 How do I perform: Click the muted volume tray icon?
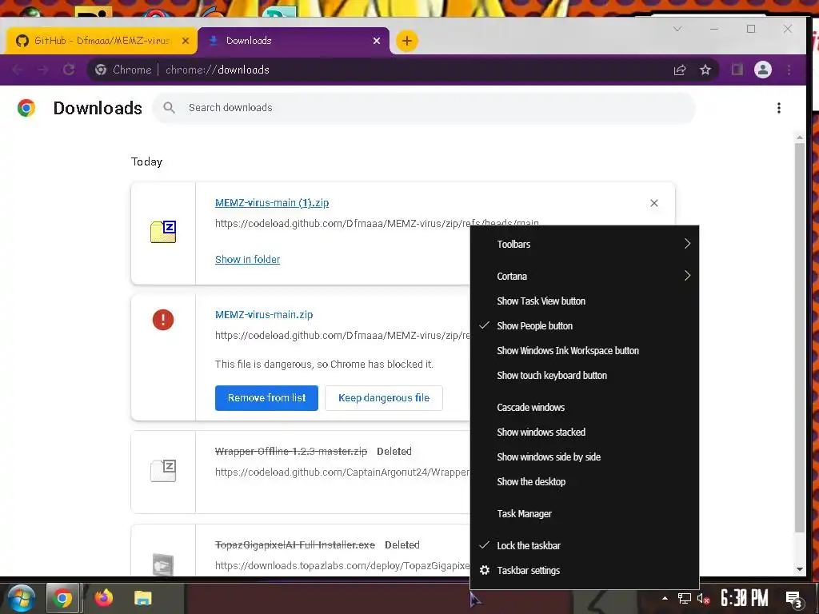(702, 598)
